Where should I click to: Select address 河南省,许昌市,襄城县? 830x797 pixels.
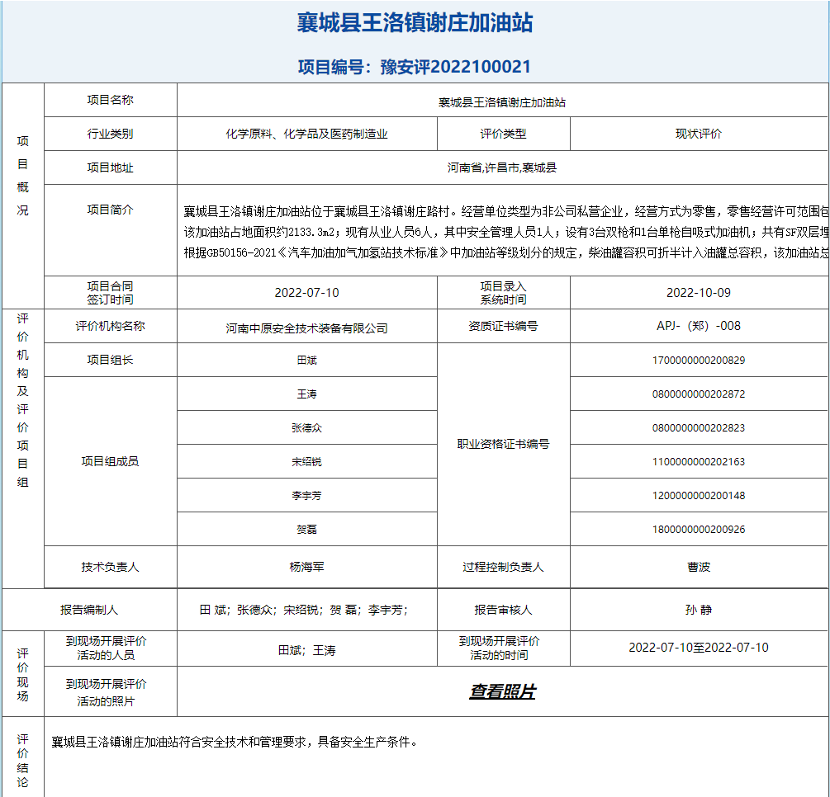click(x=502, y=167)
